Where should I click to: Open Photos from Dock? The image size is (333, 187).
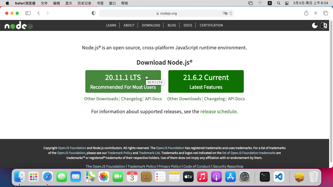click(x=104, y=177)
